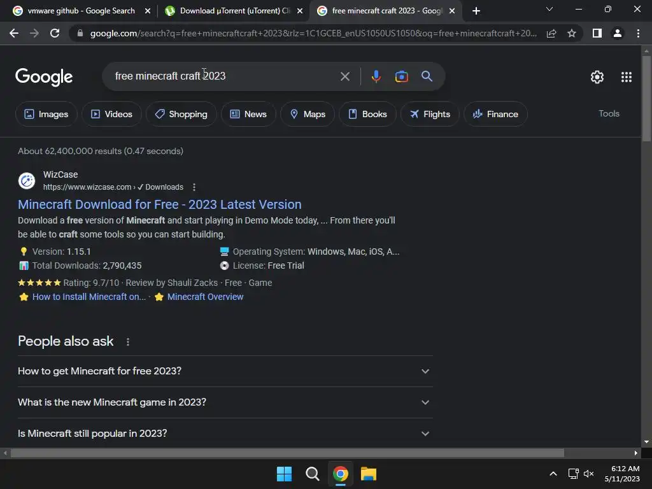Image resolution: width=652 pixels, height=489 pixels.
Task: Filter results by Books
Action: [x=367, y=114]
